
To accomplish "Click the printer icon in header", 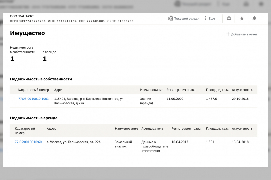I will pyautogui.click(x=229, y=18).
